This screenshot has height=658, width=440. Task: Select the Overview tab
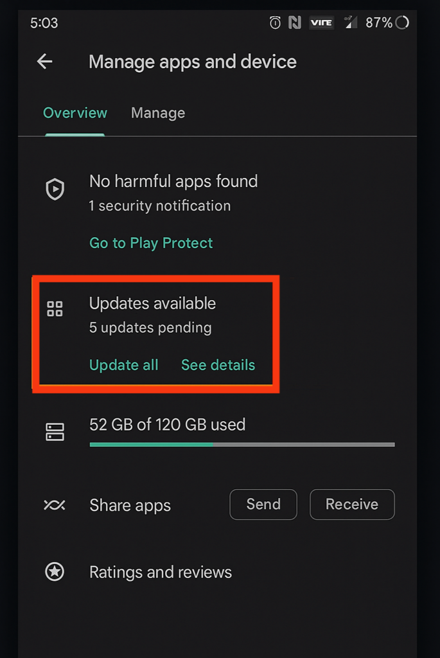(x=75, y=113)
